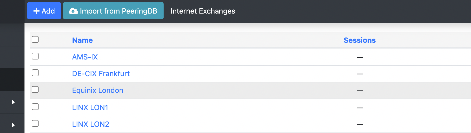Open the Equinix London exchange

[98, 90]
